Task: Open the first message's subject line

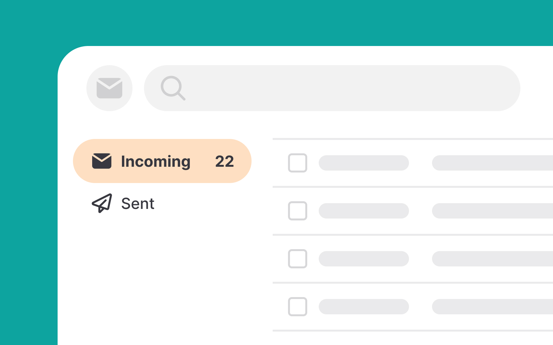Action: pyautogui.click(x=492, y=163)
